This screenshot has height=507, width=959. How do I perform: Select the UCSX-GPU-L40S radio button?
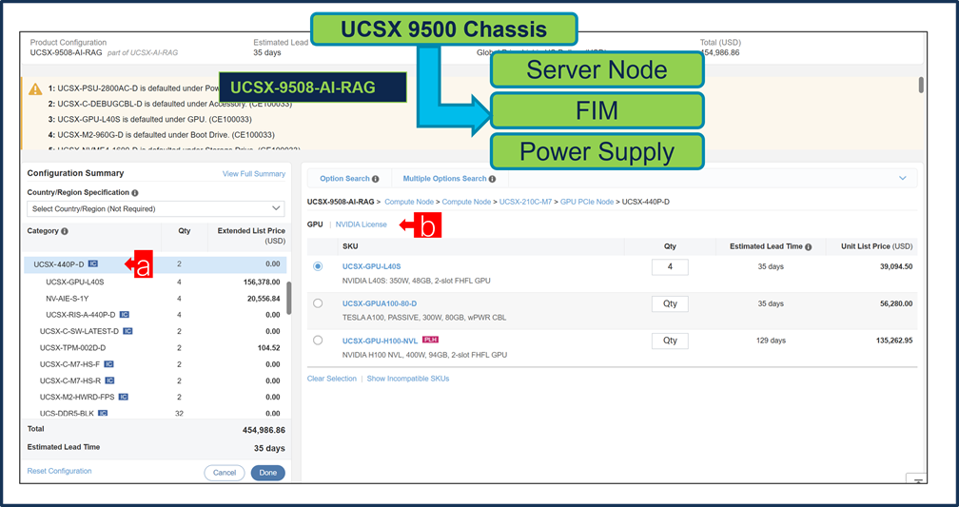318,266
